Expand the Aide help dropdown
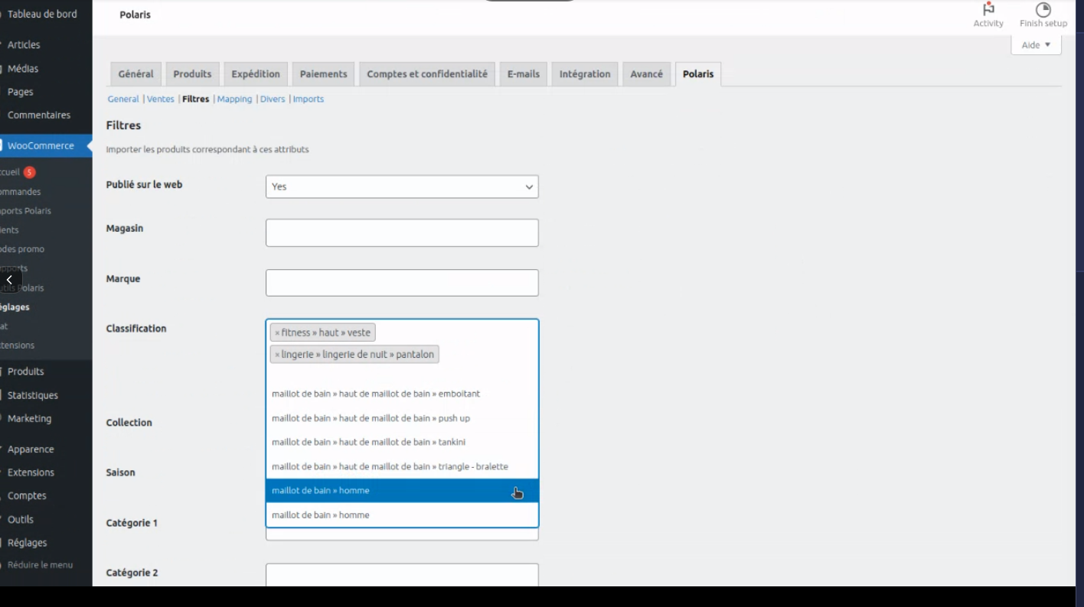The image size is (1084, 607). point(1036,45)
